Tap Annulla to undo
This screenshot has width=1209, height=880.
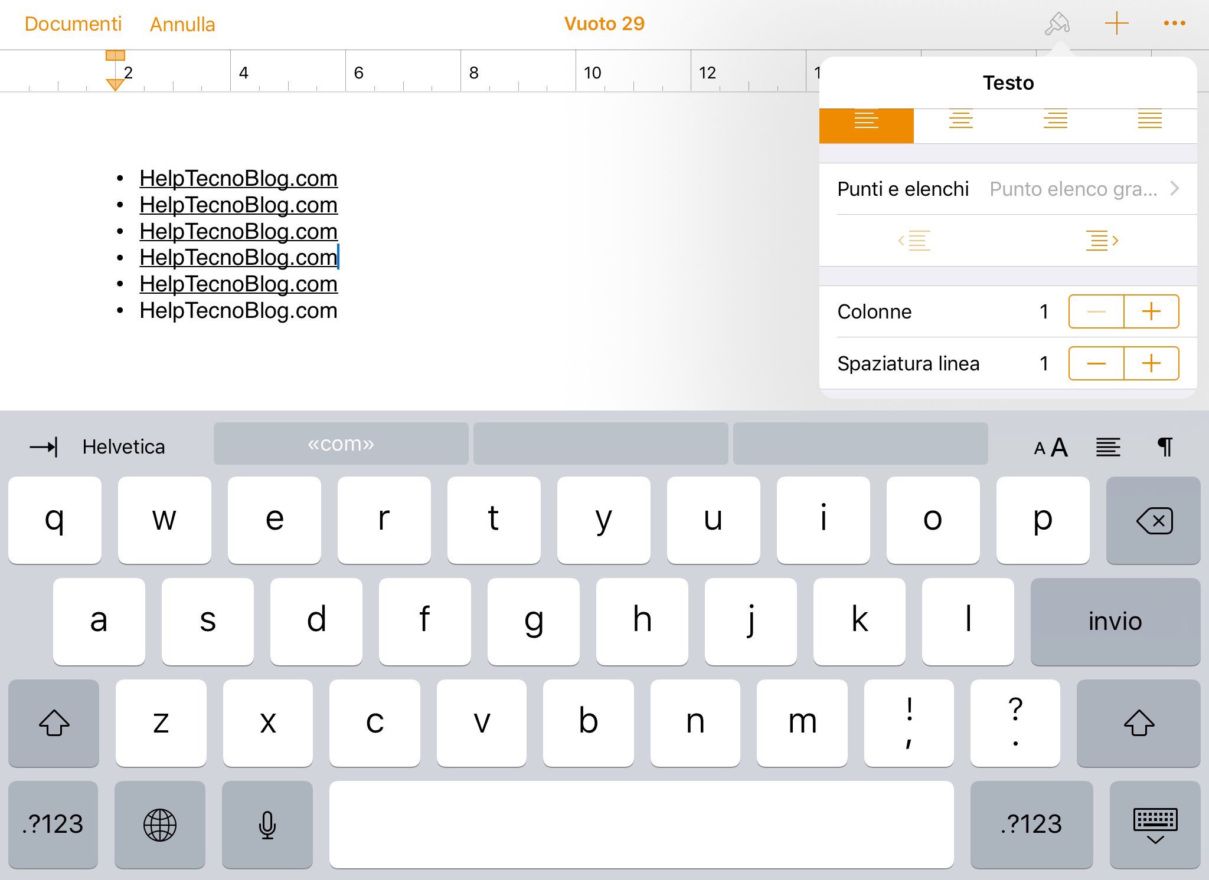click(x=182, y=24)
